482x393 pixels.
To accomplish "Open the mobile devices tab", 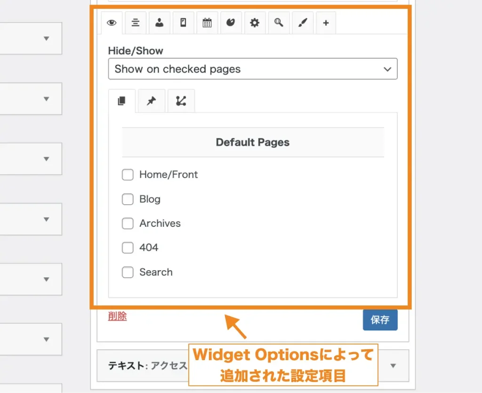I will (184, 23).
